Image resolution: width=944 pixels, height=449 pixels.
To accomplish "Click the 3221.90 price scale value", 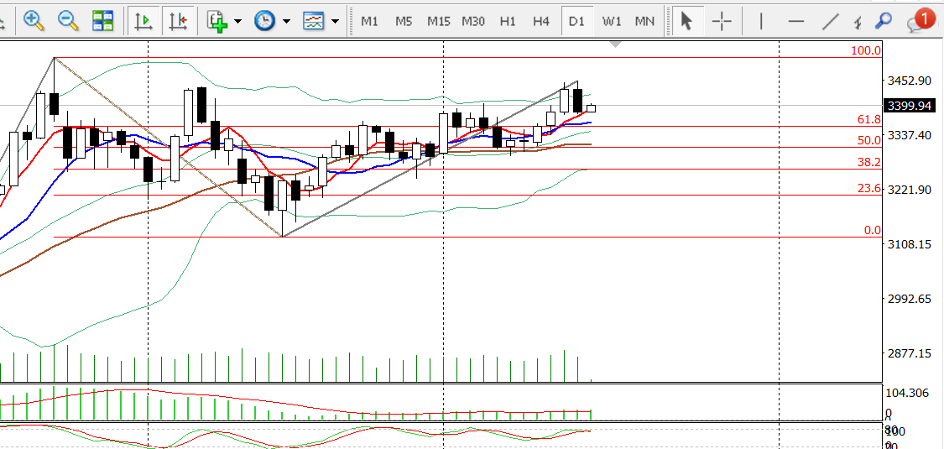I will pyautogui.click(x=910, y=190).
